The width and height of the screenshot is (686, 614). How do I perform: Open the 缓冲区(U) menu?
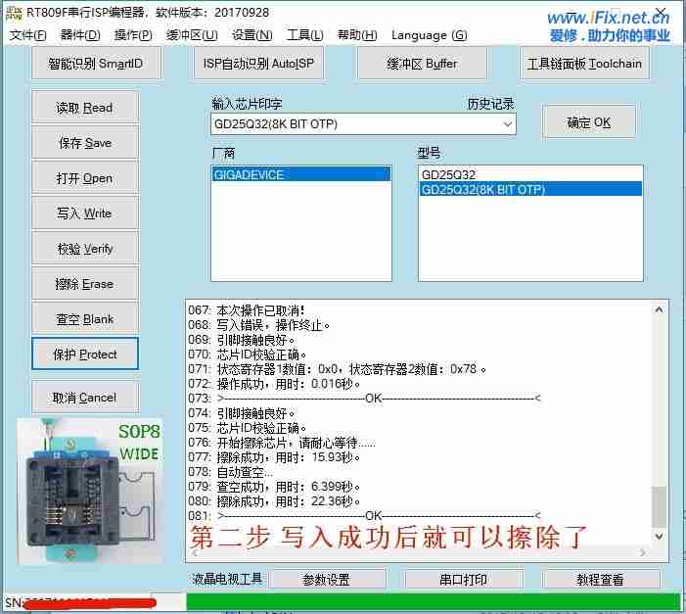click(x=192, y=35)
